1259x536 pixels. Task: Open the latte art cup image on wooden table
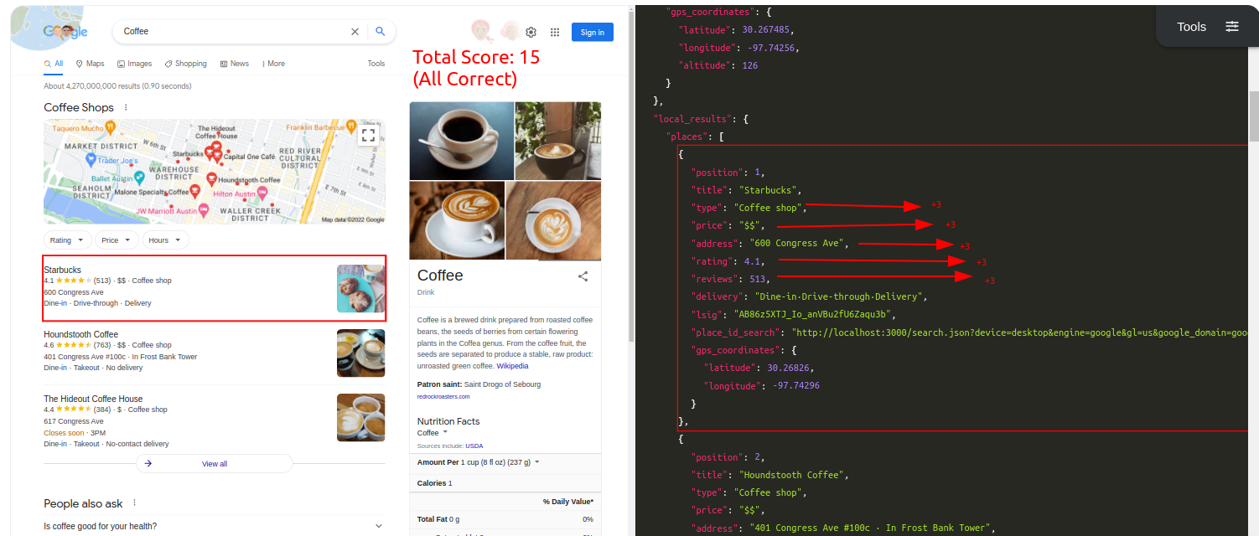click(553, 220)
